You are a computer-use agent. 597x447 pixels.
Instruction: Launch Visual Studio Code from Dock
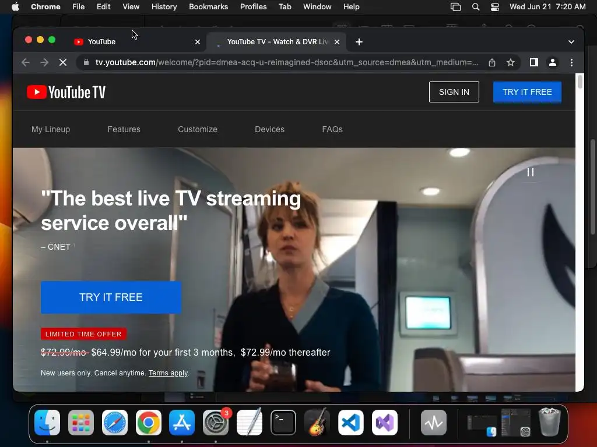point(350,423)
